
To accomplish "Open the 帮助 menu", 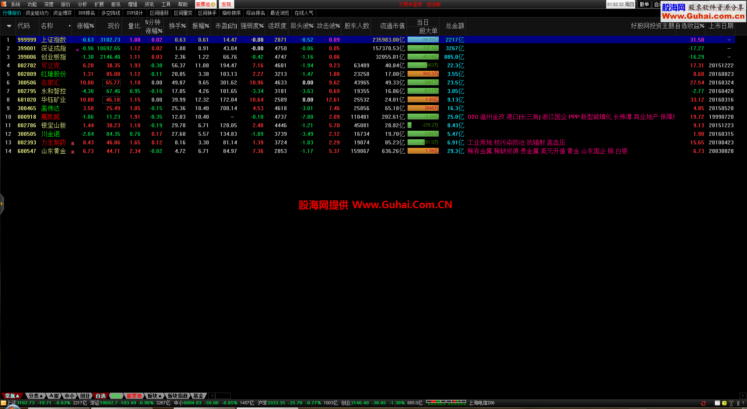I will (183, 4).
